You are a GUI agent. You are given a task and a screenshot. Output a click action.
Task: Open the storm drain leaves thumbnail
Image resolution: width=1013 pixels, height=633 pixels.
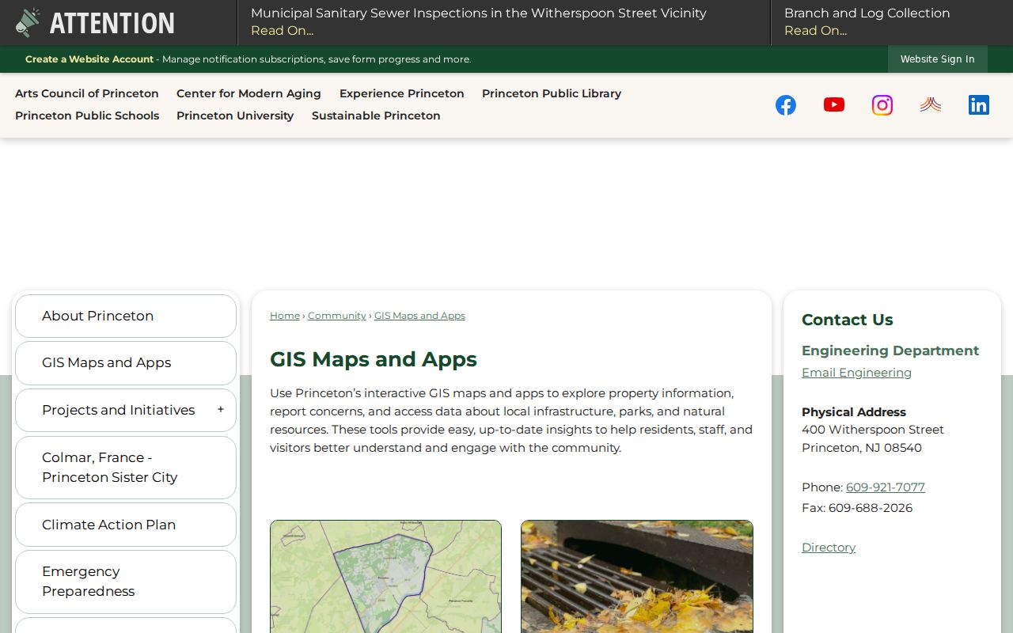point(637,576)
